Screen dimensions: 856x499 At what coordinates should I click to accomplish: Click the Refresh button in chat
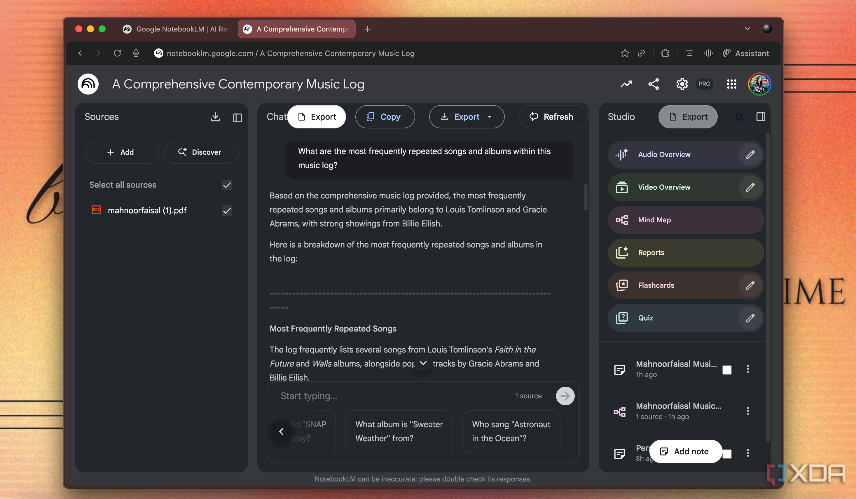point(552,117)
